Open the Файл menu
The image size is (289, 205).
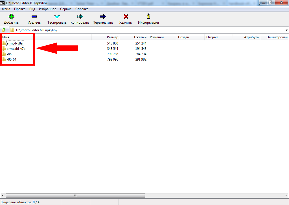6,9
